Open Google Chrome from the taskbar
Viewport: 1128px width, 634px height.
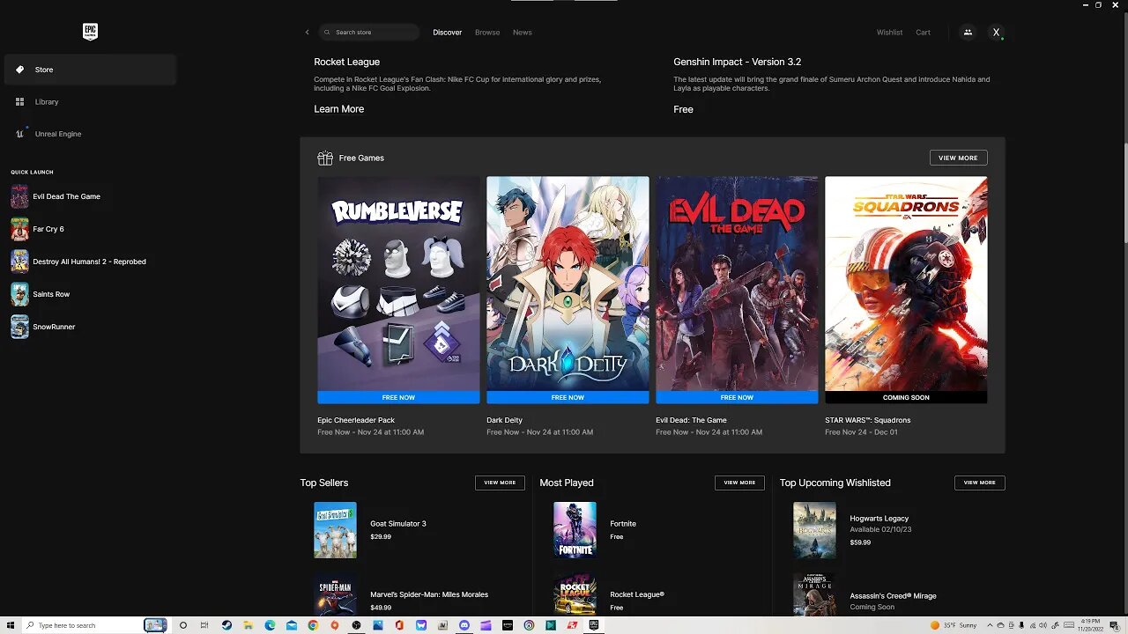pos(313,625)
